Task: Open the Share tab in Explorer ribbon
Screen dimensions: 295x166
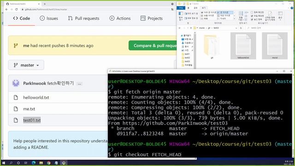Action: (195, 8)
